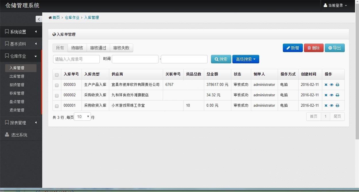Viewport: 359px width, 192px height.
Task: Click the user icon beside 当前登录
Action: (325, 5)
